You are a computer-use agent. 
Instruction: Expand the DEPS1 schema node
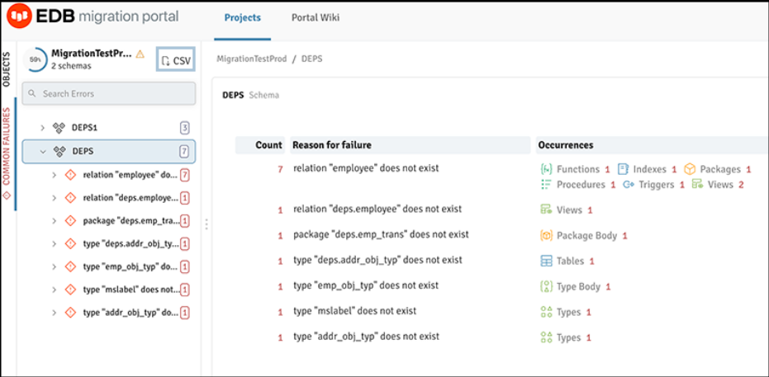click(x=43, y=128)
